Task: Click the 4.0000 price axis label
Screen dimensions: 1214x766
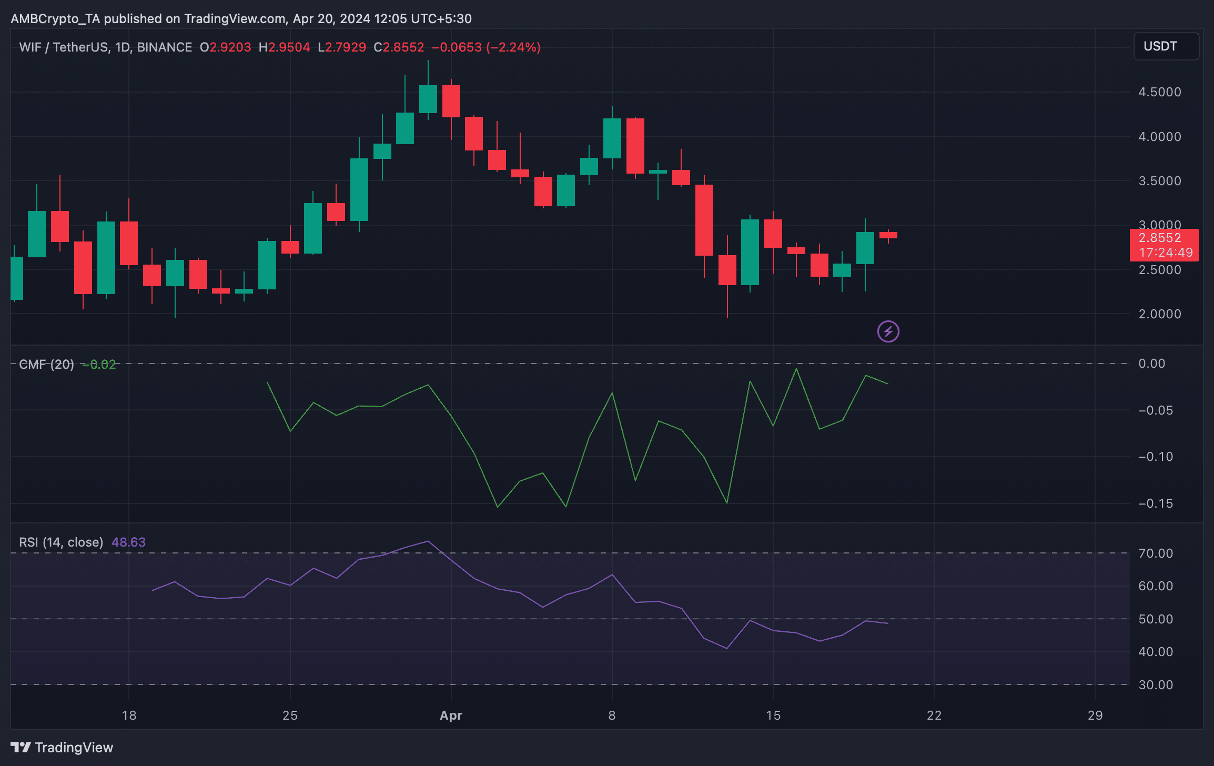Action: pyautogui.click(x=1159, y=137)
